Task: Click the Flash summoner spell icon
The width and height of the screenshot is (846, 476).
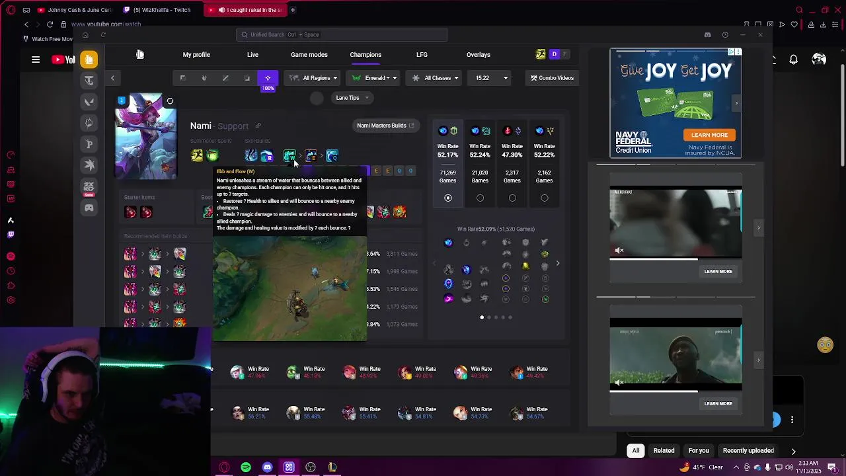Action: pos(197,156)
